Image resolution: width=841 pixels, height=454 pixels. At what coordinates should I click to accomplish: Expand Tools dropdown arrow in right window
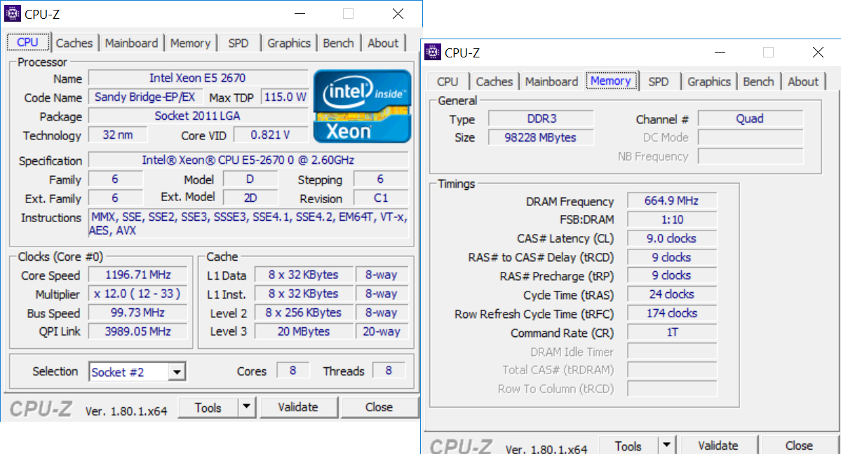[666, 445]
